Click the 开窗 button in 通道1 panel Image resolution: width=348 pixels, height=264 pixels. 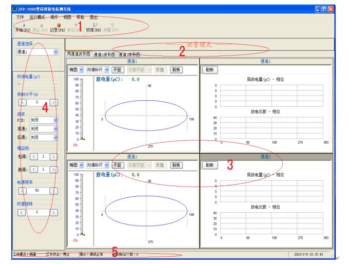point(117,70)
